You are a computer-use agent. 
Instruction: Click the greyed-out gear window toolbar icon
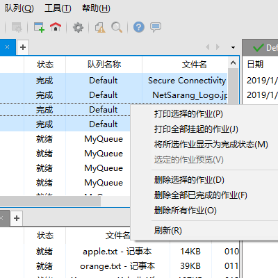[17, 27]
